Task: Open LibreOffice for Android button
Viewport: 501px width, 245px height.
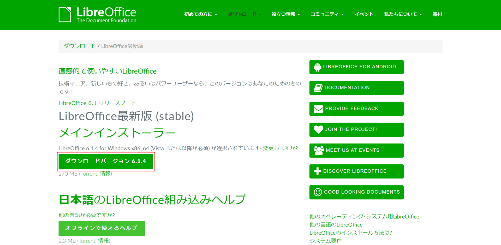Action: pyautogui.click(x=356, y=67)
